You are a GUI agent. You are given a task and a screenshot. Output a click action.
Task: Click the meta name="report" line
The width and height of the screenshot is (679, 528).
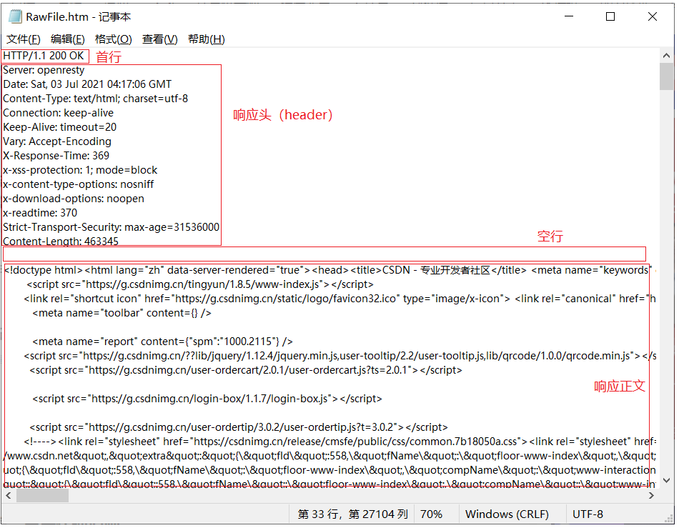[x=162, y=342]
